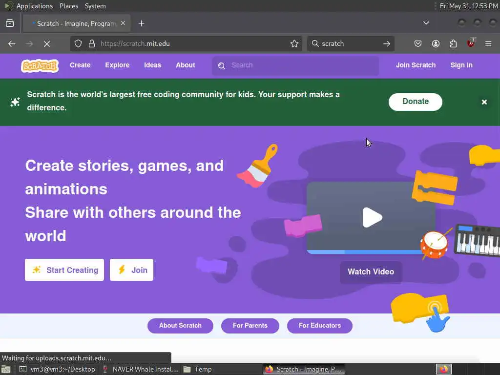Click Join Scratch in the header
The height and width of the screenshot is (375, 500).
[416, 65]
